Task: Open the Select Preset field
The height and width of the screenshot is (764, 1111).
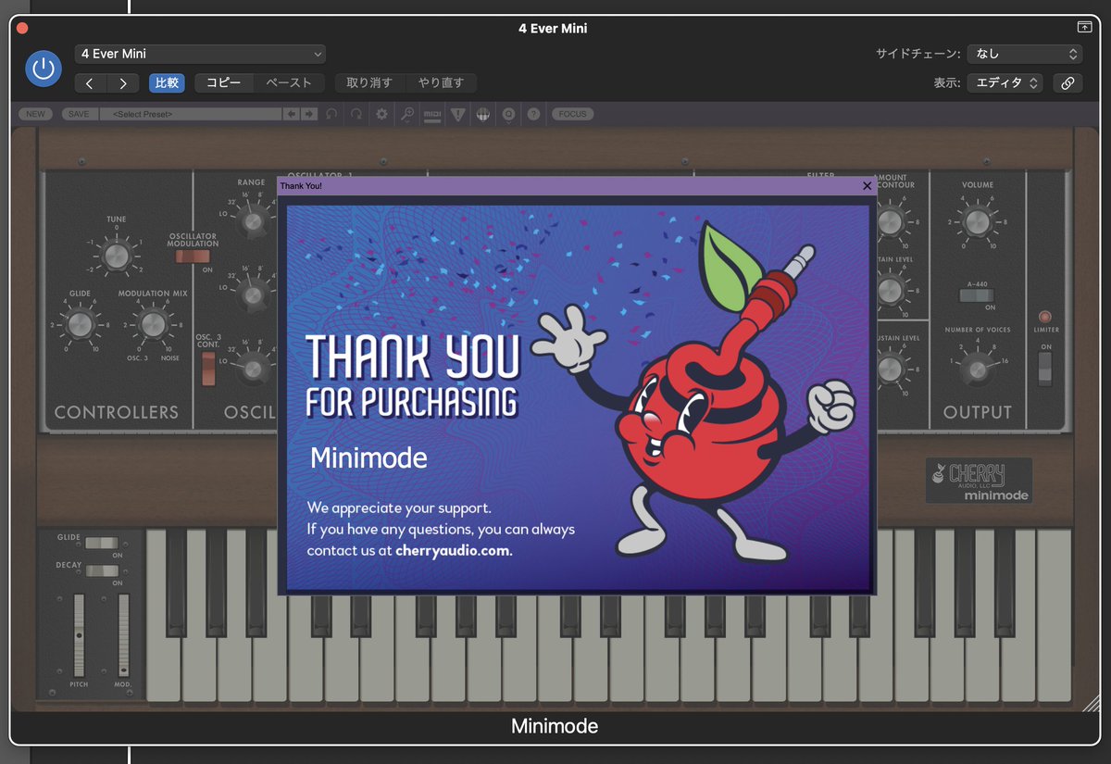Action: [x=193, y=114]
